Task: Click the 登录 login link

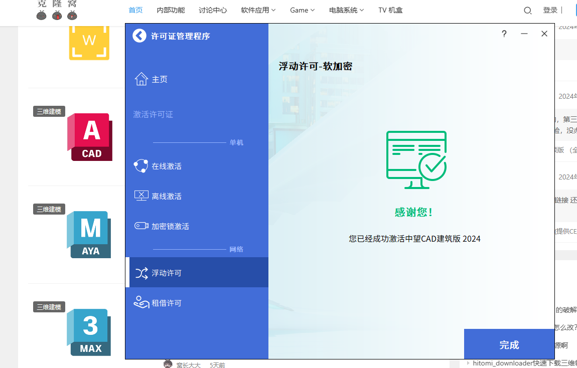Action: [x=550, y=11]
